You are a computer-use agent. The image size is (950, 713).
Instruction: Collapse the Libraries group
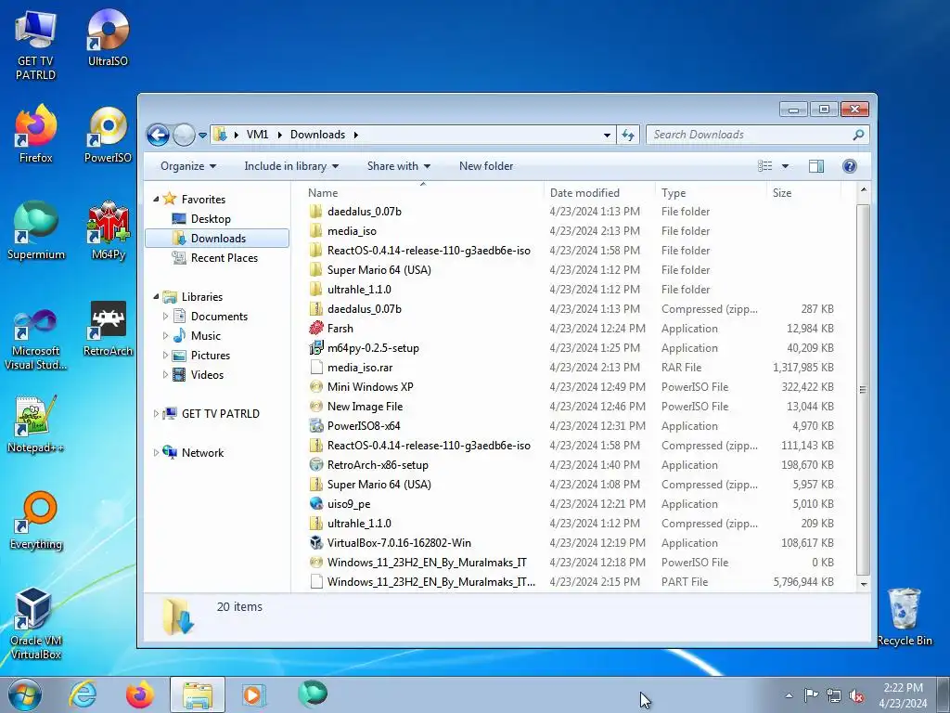coord(156,297)
